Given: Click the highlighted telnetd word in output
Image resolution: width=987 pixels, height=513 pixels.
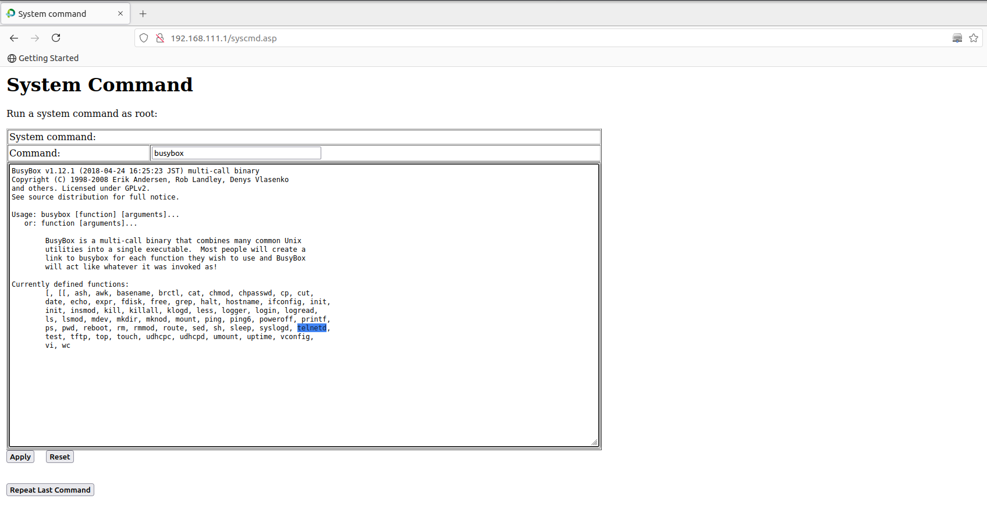Looking at the screenshot, I should click(x=312, y=328).
